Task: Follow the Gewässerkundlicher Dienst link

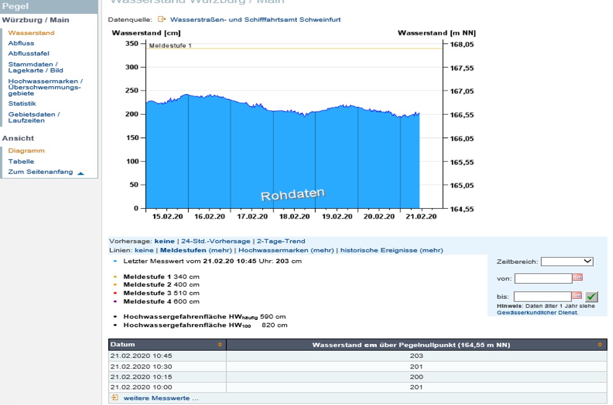Action: tap(537, 312)
